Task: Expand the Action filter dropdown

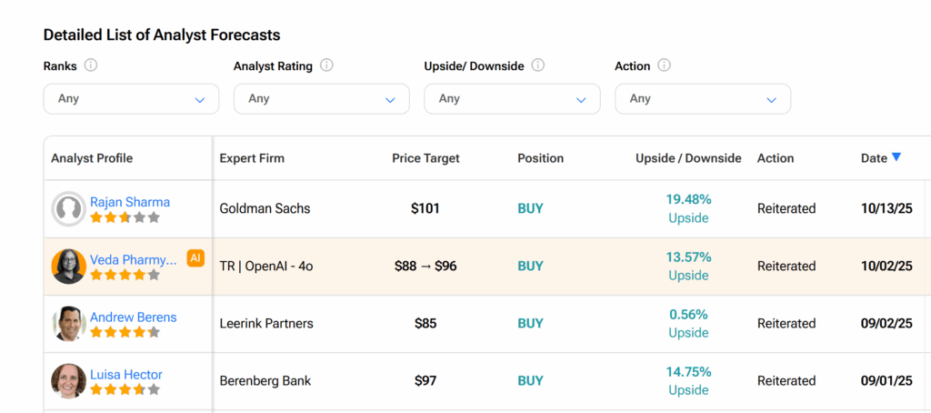Action: [702, 99]
